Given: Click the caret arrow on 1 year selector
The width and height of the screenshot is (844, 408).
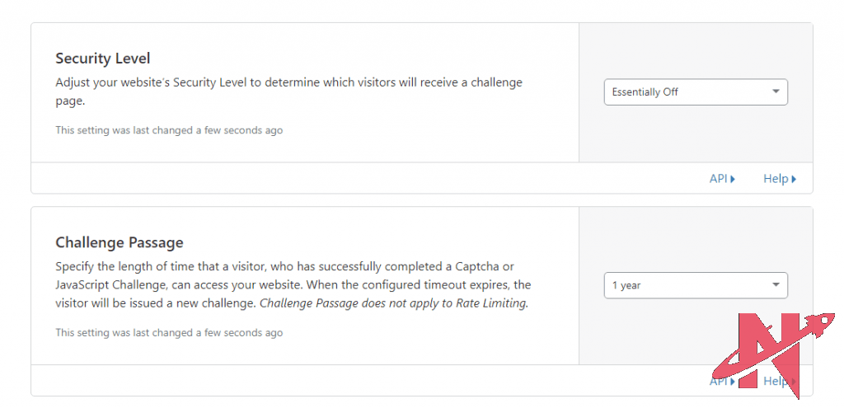Looking at the screenshot, I should (776, 285).
